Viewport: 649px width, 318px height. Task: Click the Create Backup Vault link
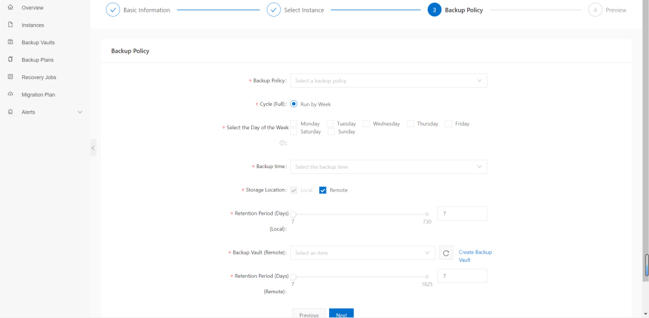tap(475, 256)
